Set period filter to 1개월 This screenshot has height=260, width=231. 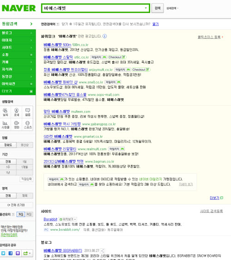pyautogui.click(x=24, y=167)
